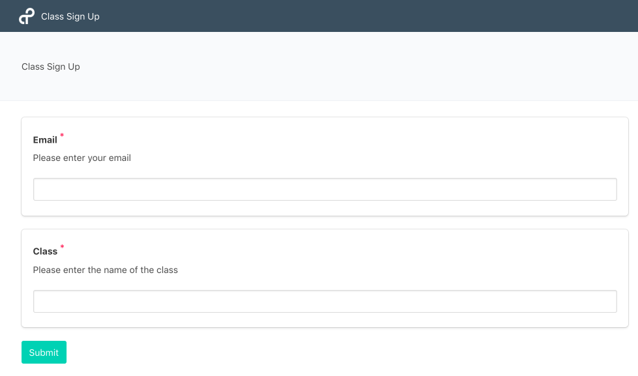Click inside the Class form card
638x376 pixels.
pyautogui.click(x=325, y=278)
